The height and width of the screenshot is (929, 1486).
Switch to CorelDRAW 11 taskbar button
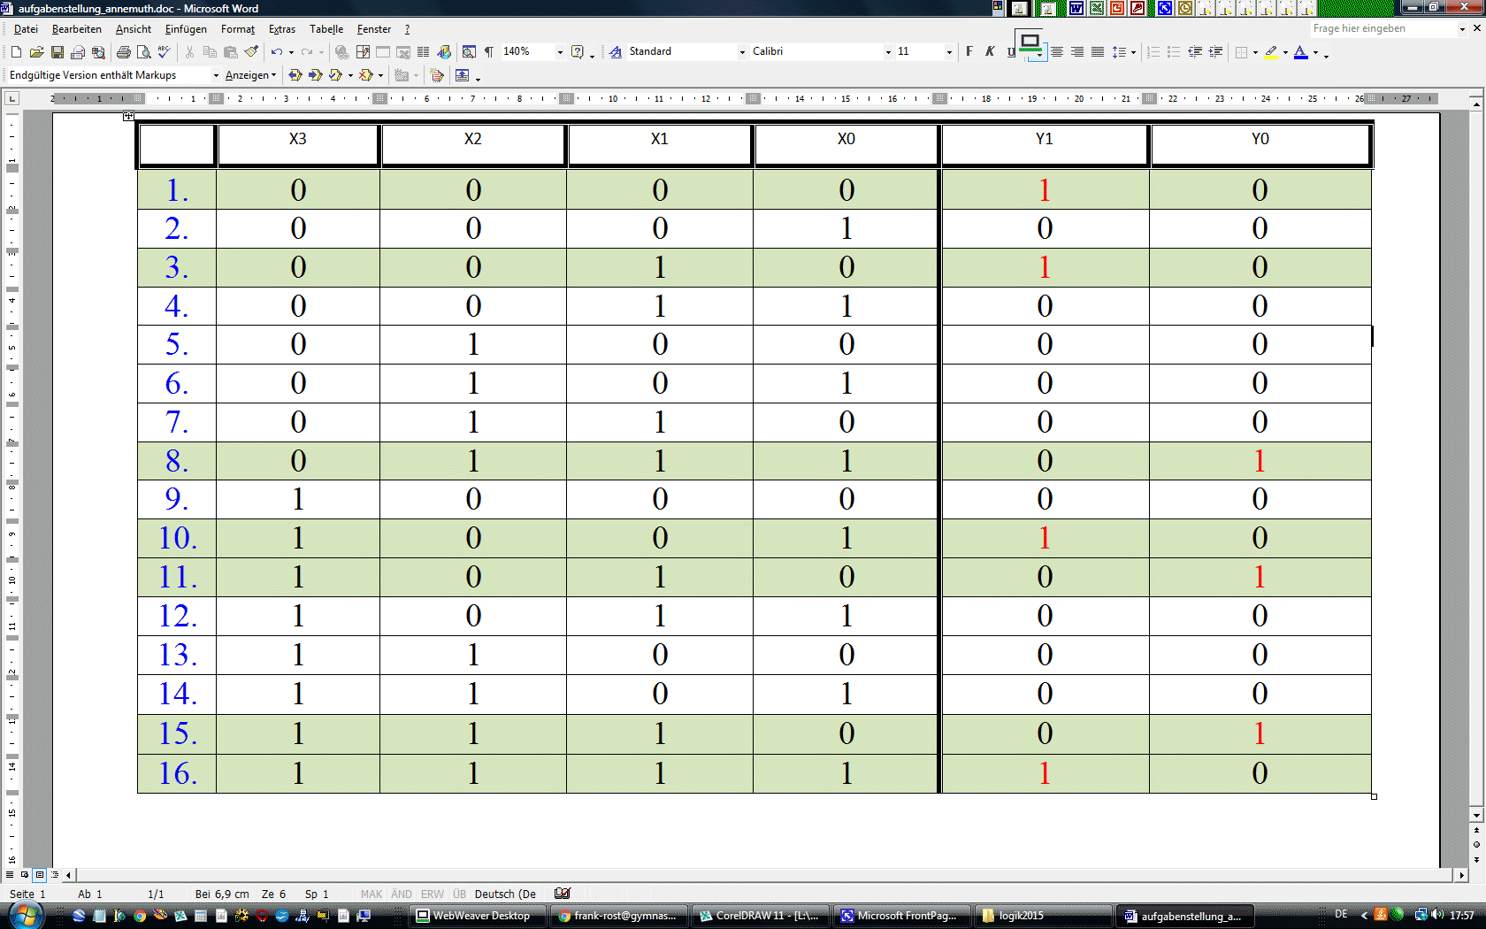[759, 916]
